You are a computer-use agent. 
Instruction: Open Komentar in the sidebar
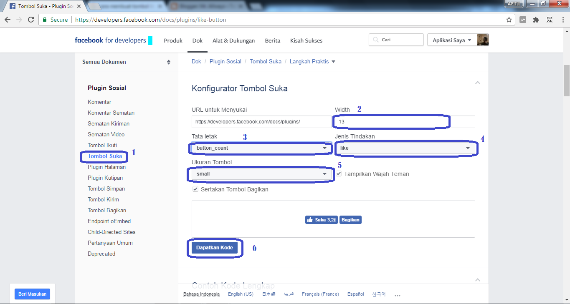click(x=99, y=102)
